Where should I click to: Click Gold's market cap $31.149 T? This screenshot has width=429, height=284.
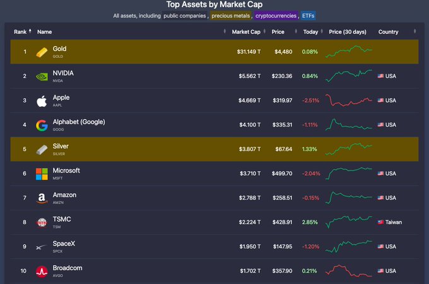(x=249, y=52)
